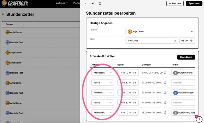204x123 pixels.
Task: Click the time range 12:30:00 - 14:30:00
Action: 152,92
